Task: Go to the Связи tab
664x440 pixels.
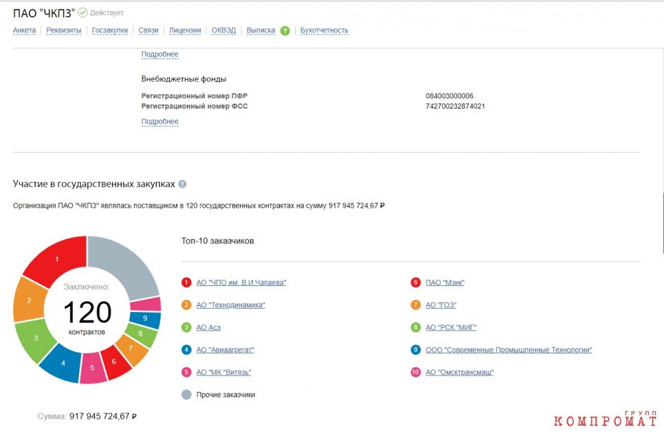Action: pyautogui.click(x=148, y=30)
